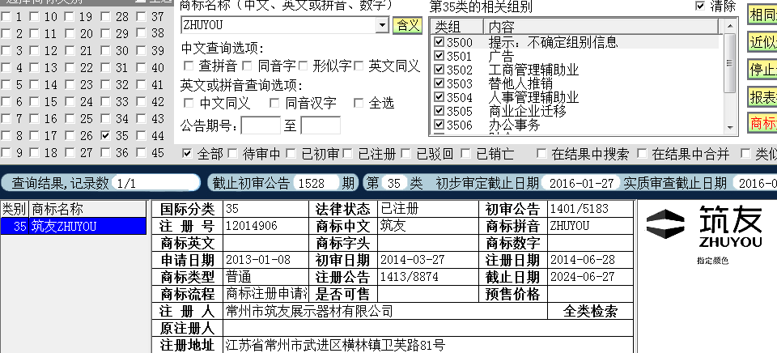Enable the 同音汉字 option
Image resolution: width=777 pixels, height=353 pixels.
click(274, 103)
